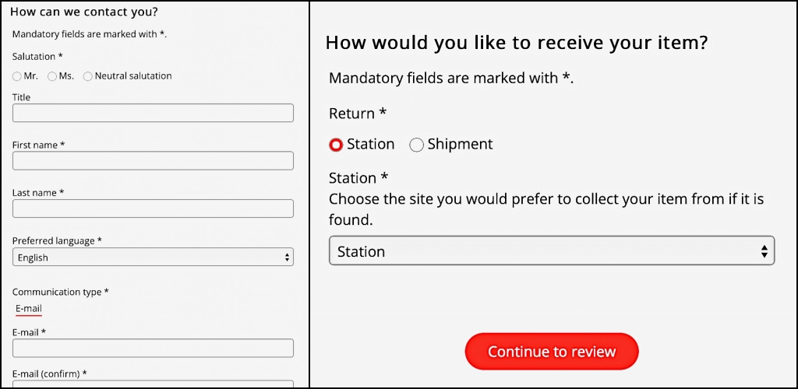Select the Ms. salutation option
Image resolution: width=798 pixels, height=389 pixels.
tap(52, 76)
